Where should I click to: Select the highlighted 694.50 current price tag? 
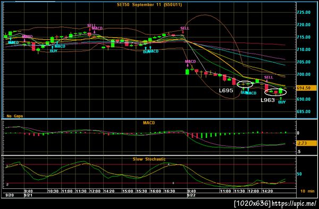pyautogui.click(x=306, y=88)
